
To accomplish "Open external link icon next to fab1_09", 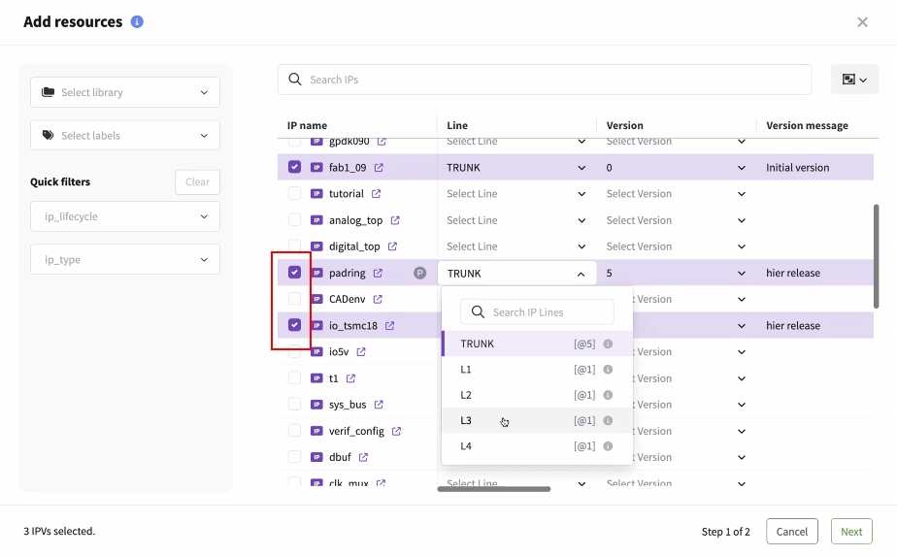I will (379, 168).
